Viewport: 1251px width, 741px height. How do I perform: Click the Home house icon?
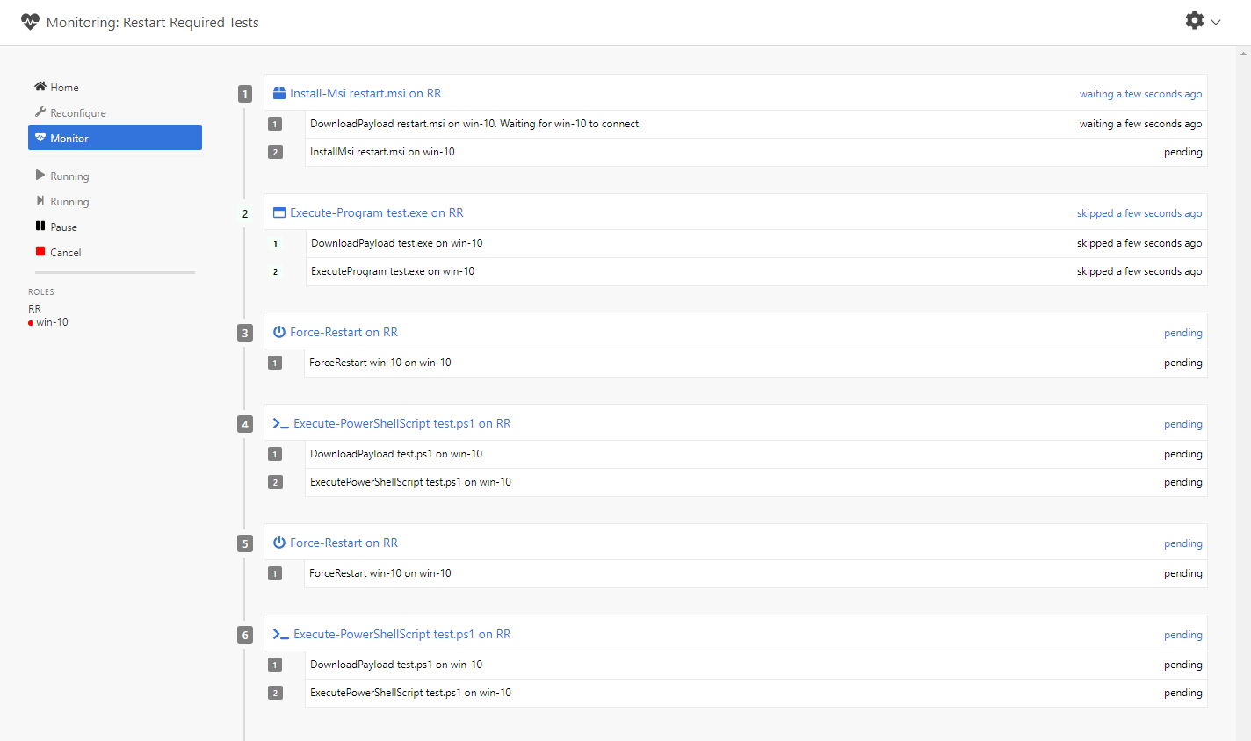point(40,86)
